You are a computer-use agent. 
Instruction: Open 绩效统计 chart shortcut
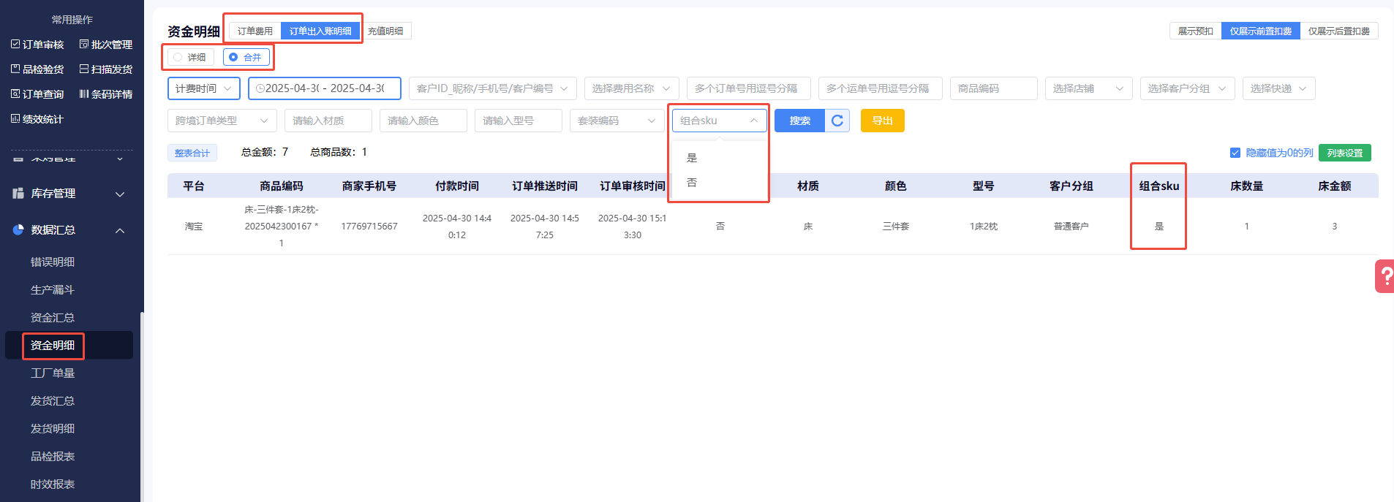15,119
